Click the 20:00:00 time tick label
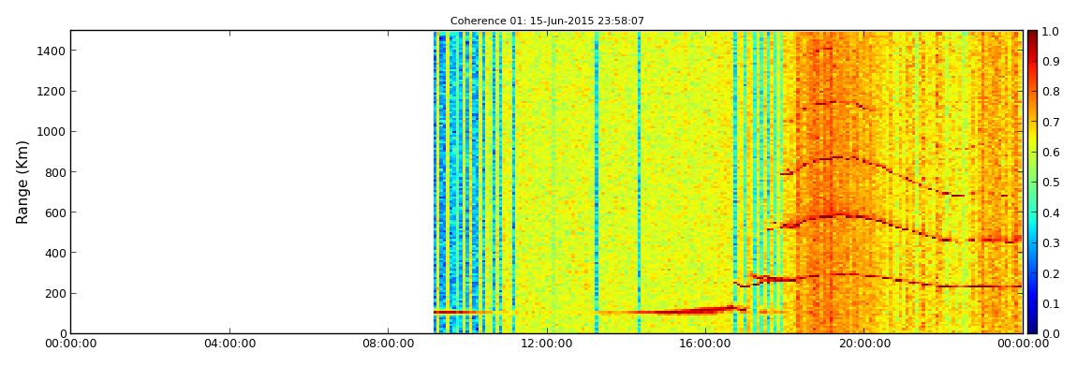Screen dimensions: 1077x381 click(x=864, y=344)
